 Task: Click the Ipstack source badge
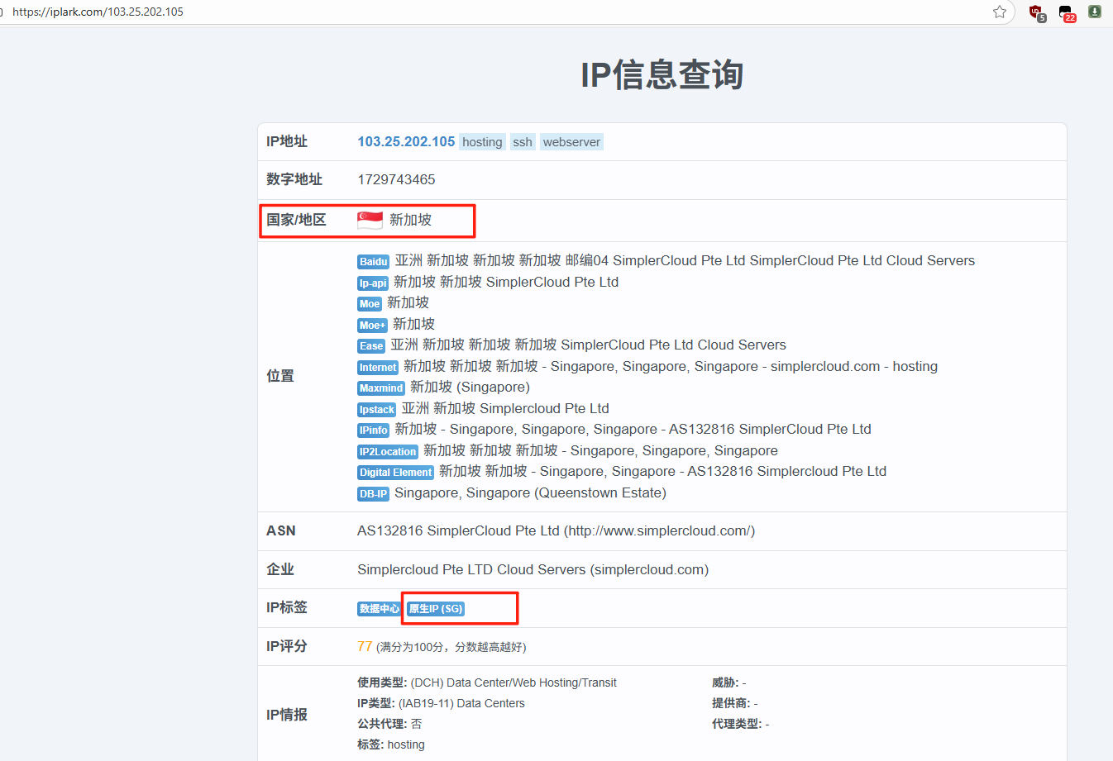click(376, 410)
